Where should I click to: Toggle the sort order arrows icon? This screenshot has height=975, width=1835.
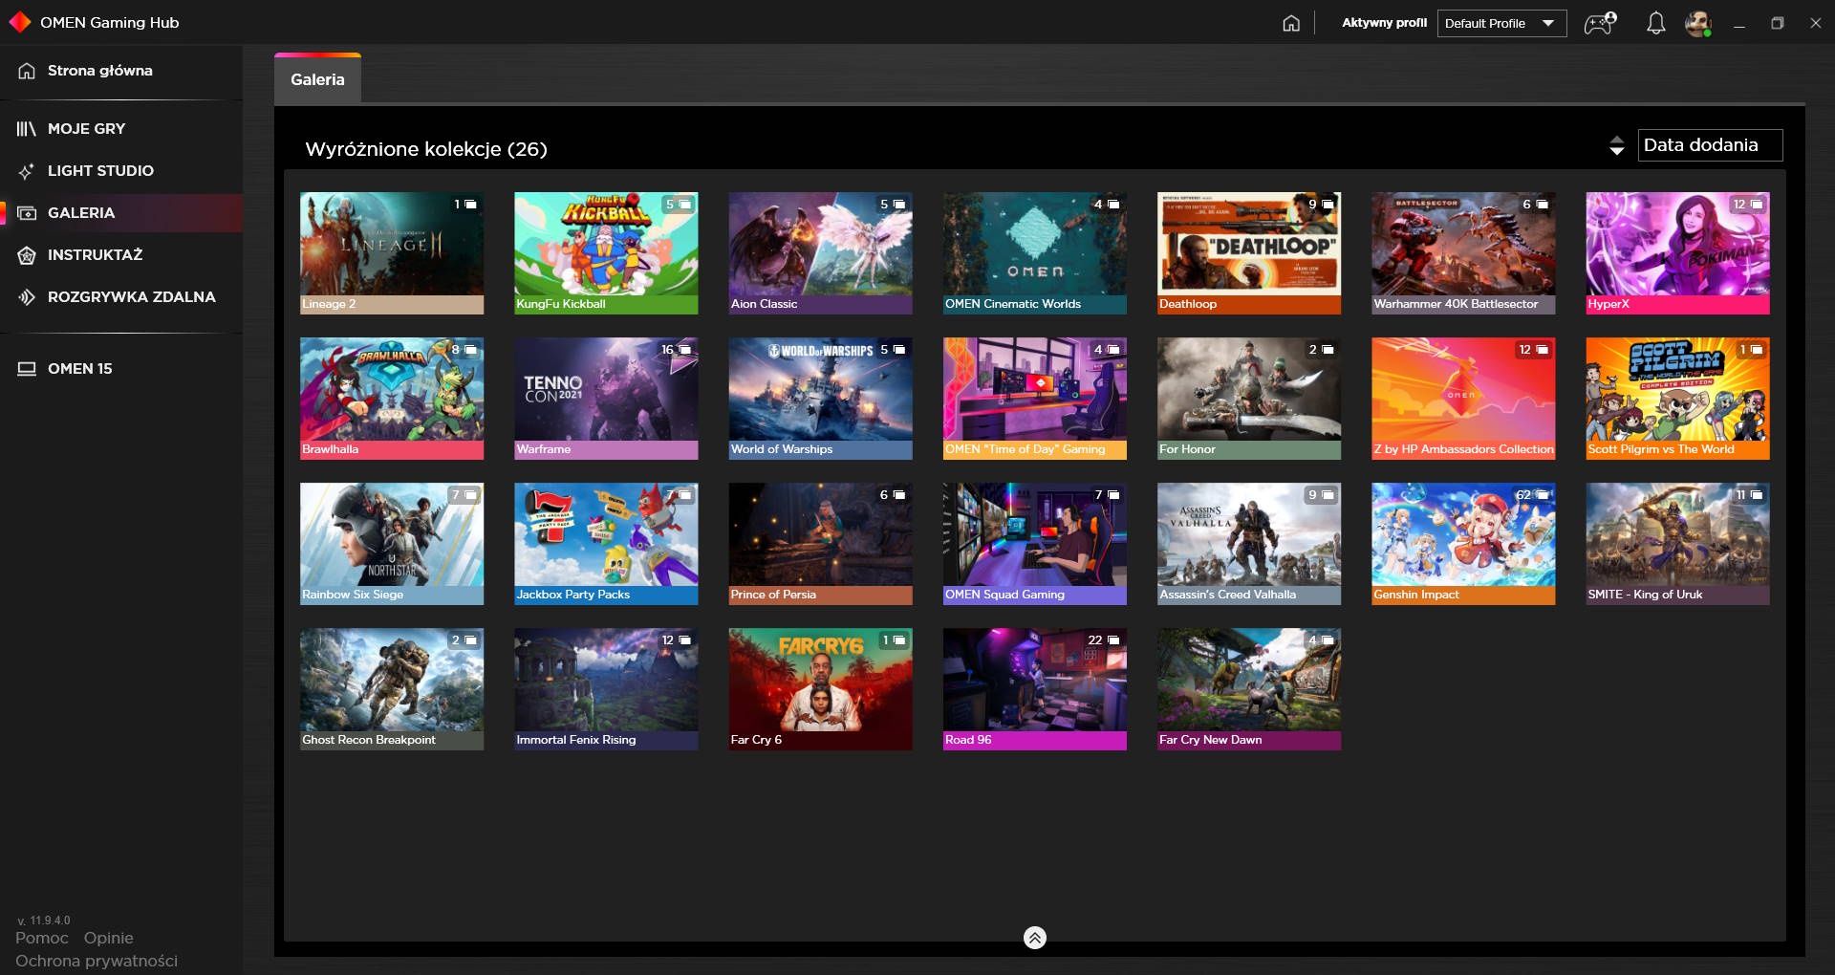click(1616, 145)
